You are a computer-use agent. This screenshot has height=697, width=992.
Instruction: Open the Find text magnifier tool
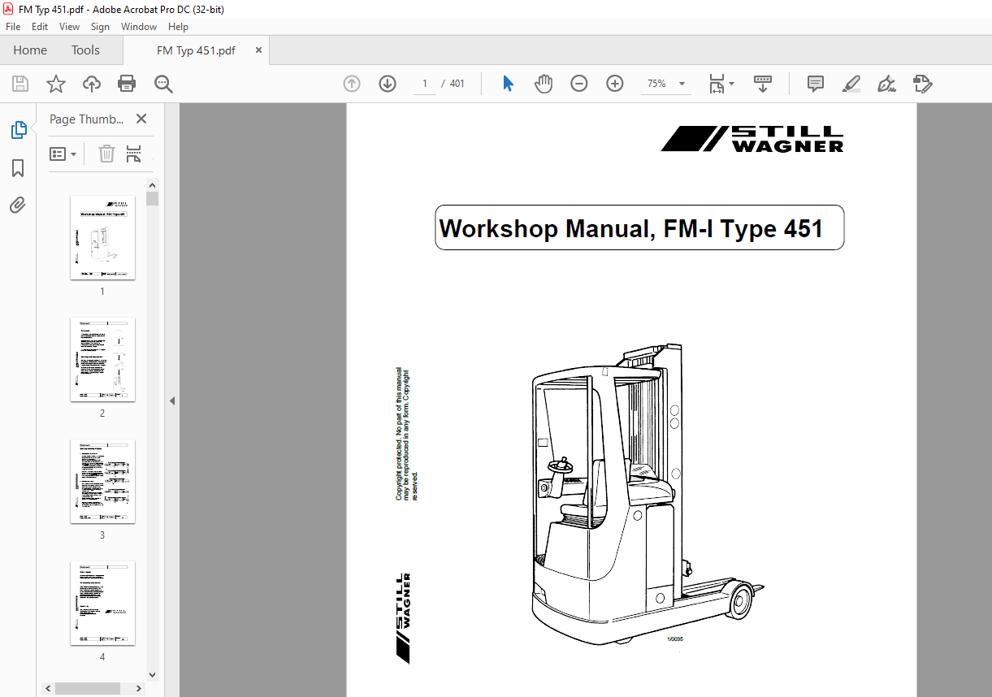pos(164,84)
